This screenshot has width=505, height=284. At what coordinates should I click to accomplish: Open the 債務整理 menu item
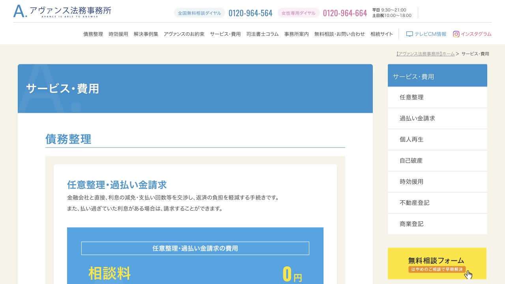93,34
